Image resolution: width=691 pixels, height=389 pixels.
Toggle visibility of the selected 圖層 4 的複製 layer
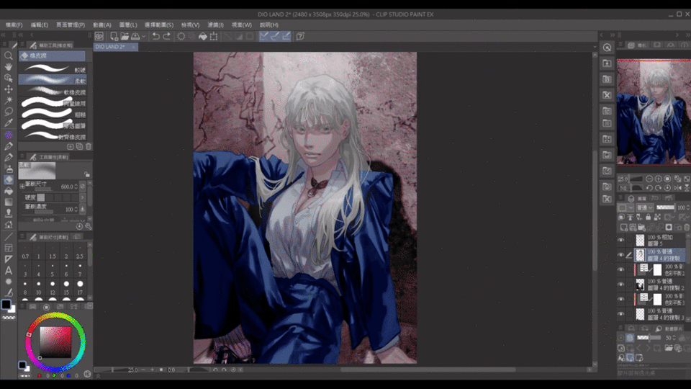click(621, 255)
